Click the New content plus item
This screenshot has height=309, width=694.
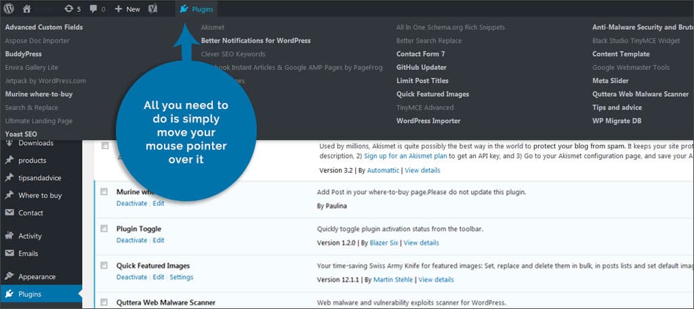click(x=127, y=9)
